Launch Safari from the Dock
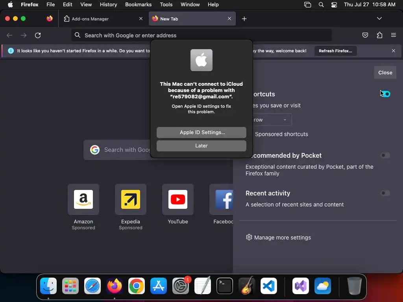Viewport: 403px width, 302px height. (92, 286)
